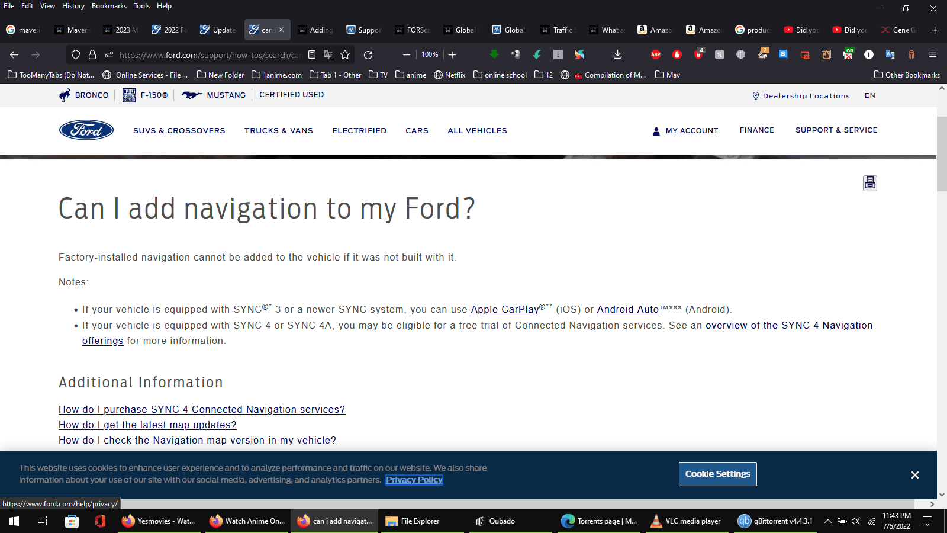Open the EN language selector
Image resolution: width=947 pixels, height=533 pixels.
870,95
